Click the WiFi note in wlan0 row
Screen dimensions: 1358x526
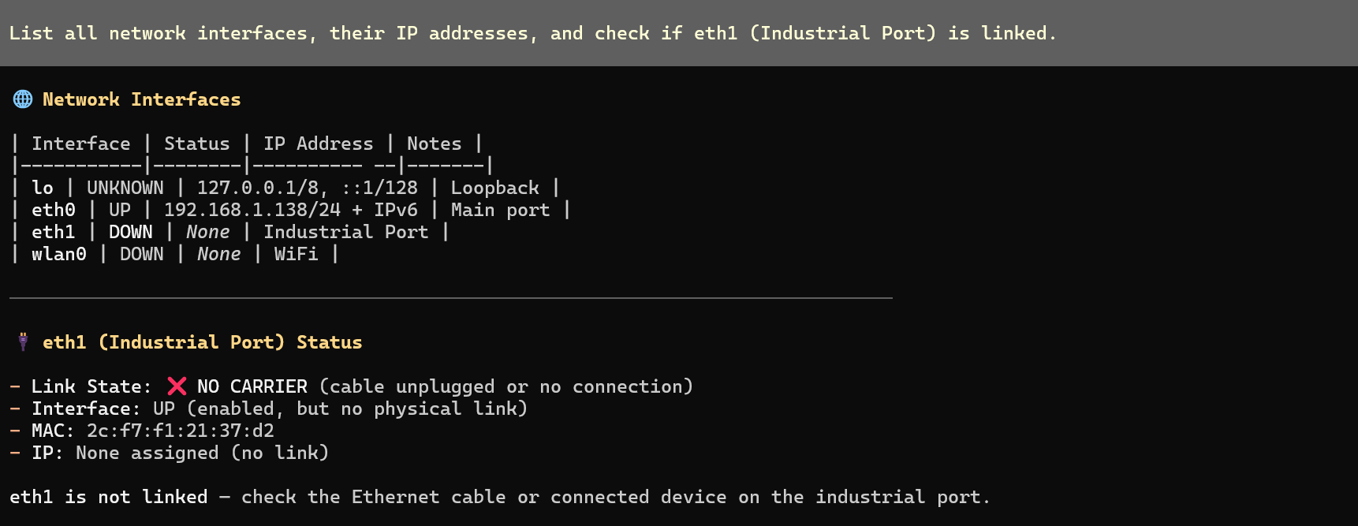click(296, 254)
